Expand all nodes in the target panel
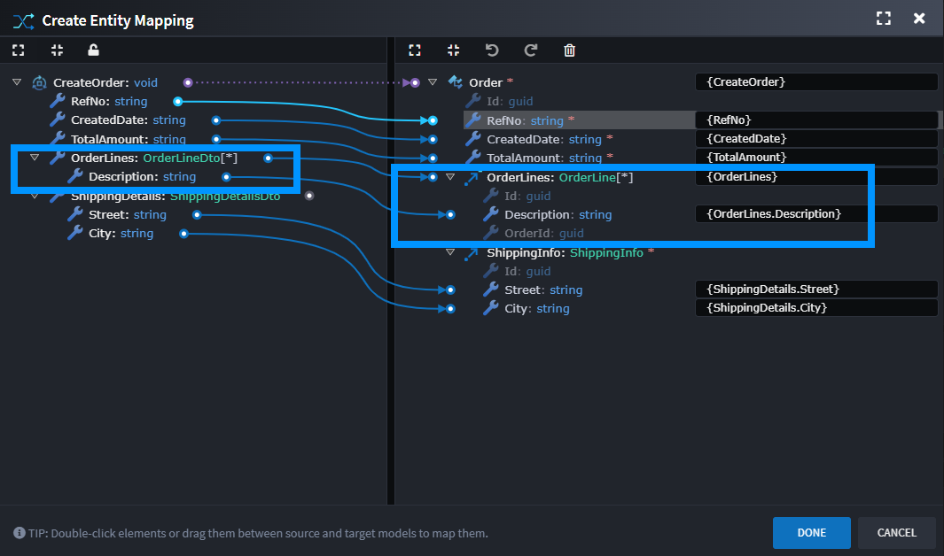Screen dimensions: 944x556 tap(414, 50)
